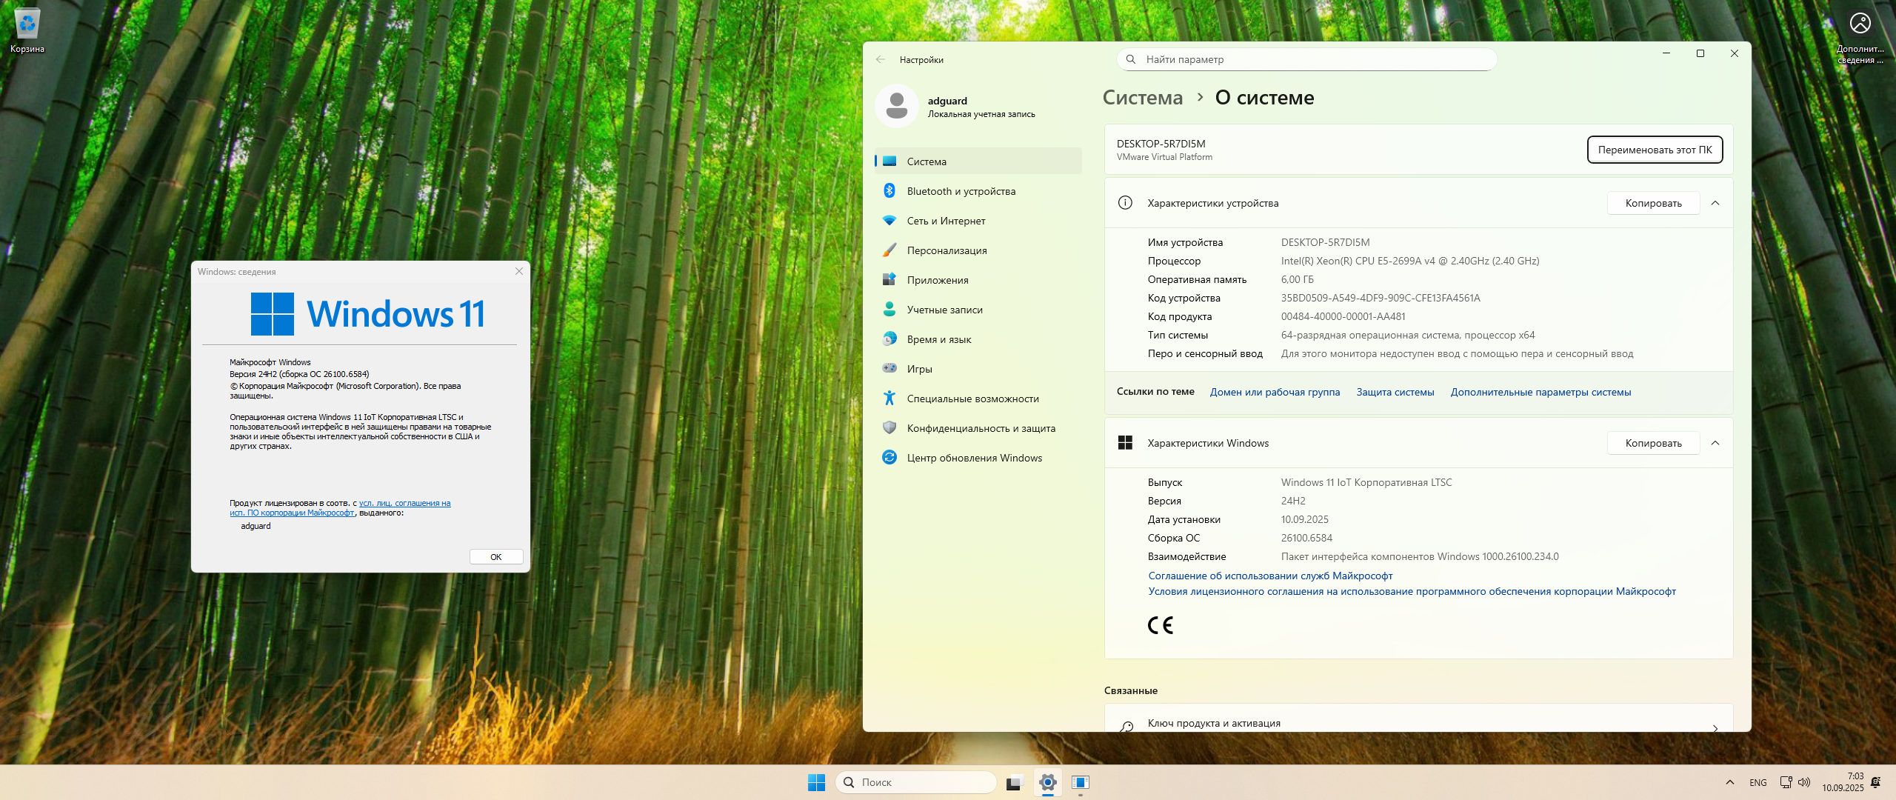Collapse the Характеристики Windows section

coord(1715,443)
